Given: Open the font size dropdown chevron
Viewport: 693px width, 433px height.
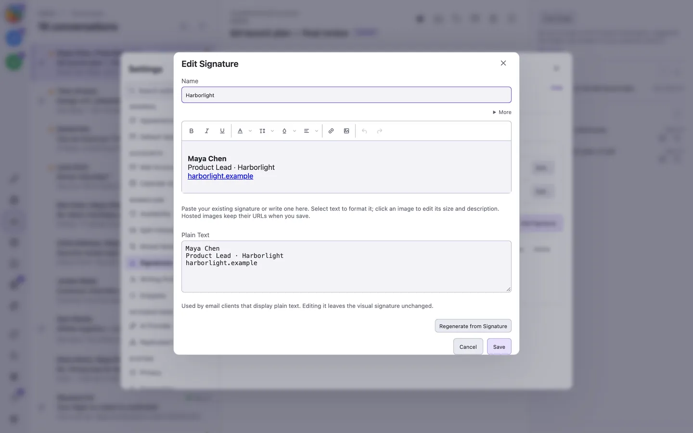Looking at the screenshot, I should pyautogui.click(x=272, y=131).
